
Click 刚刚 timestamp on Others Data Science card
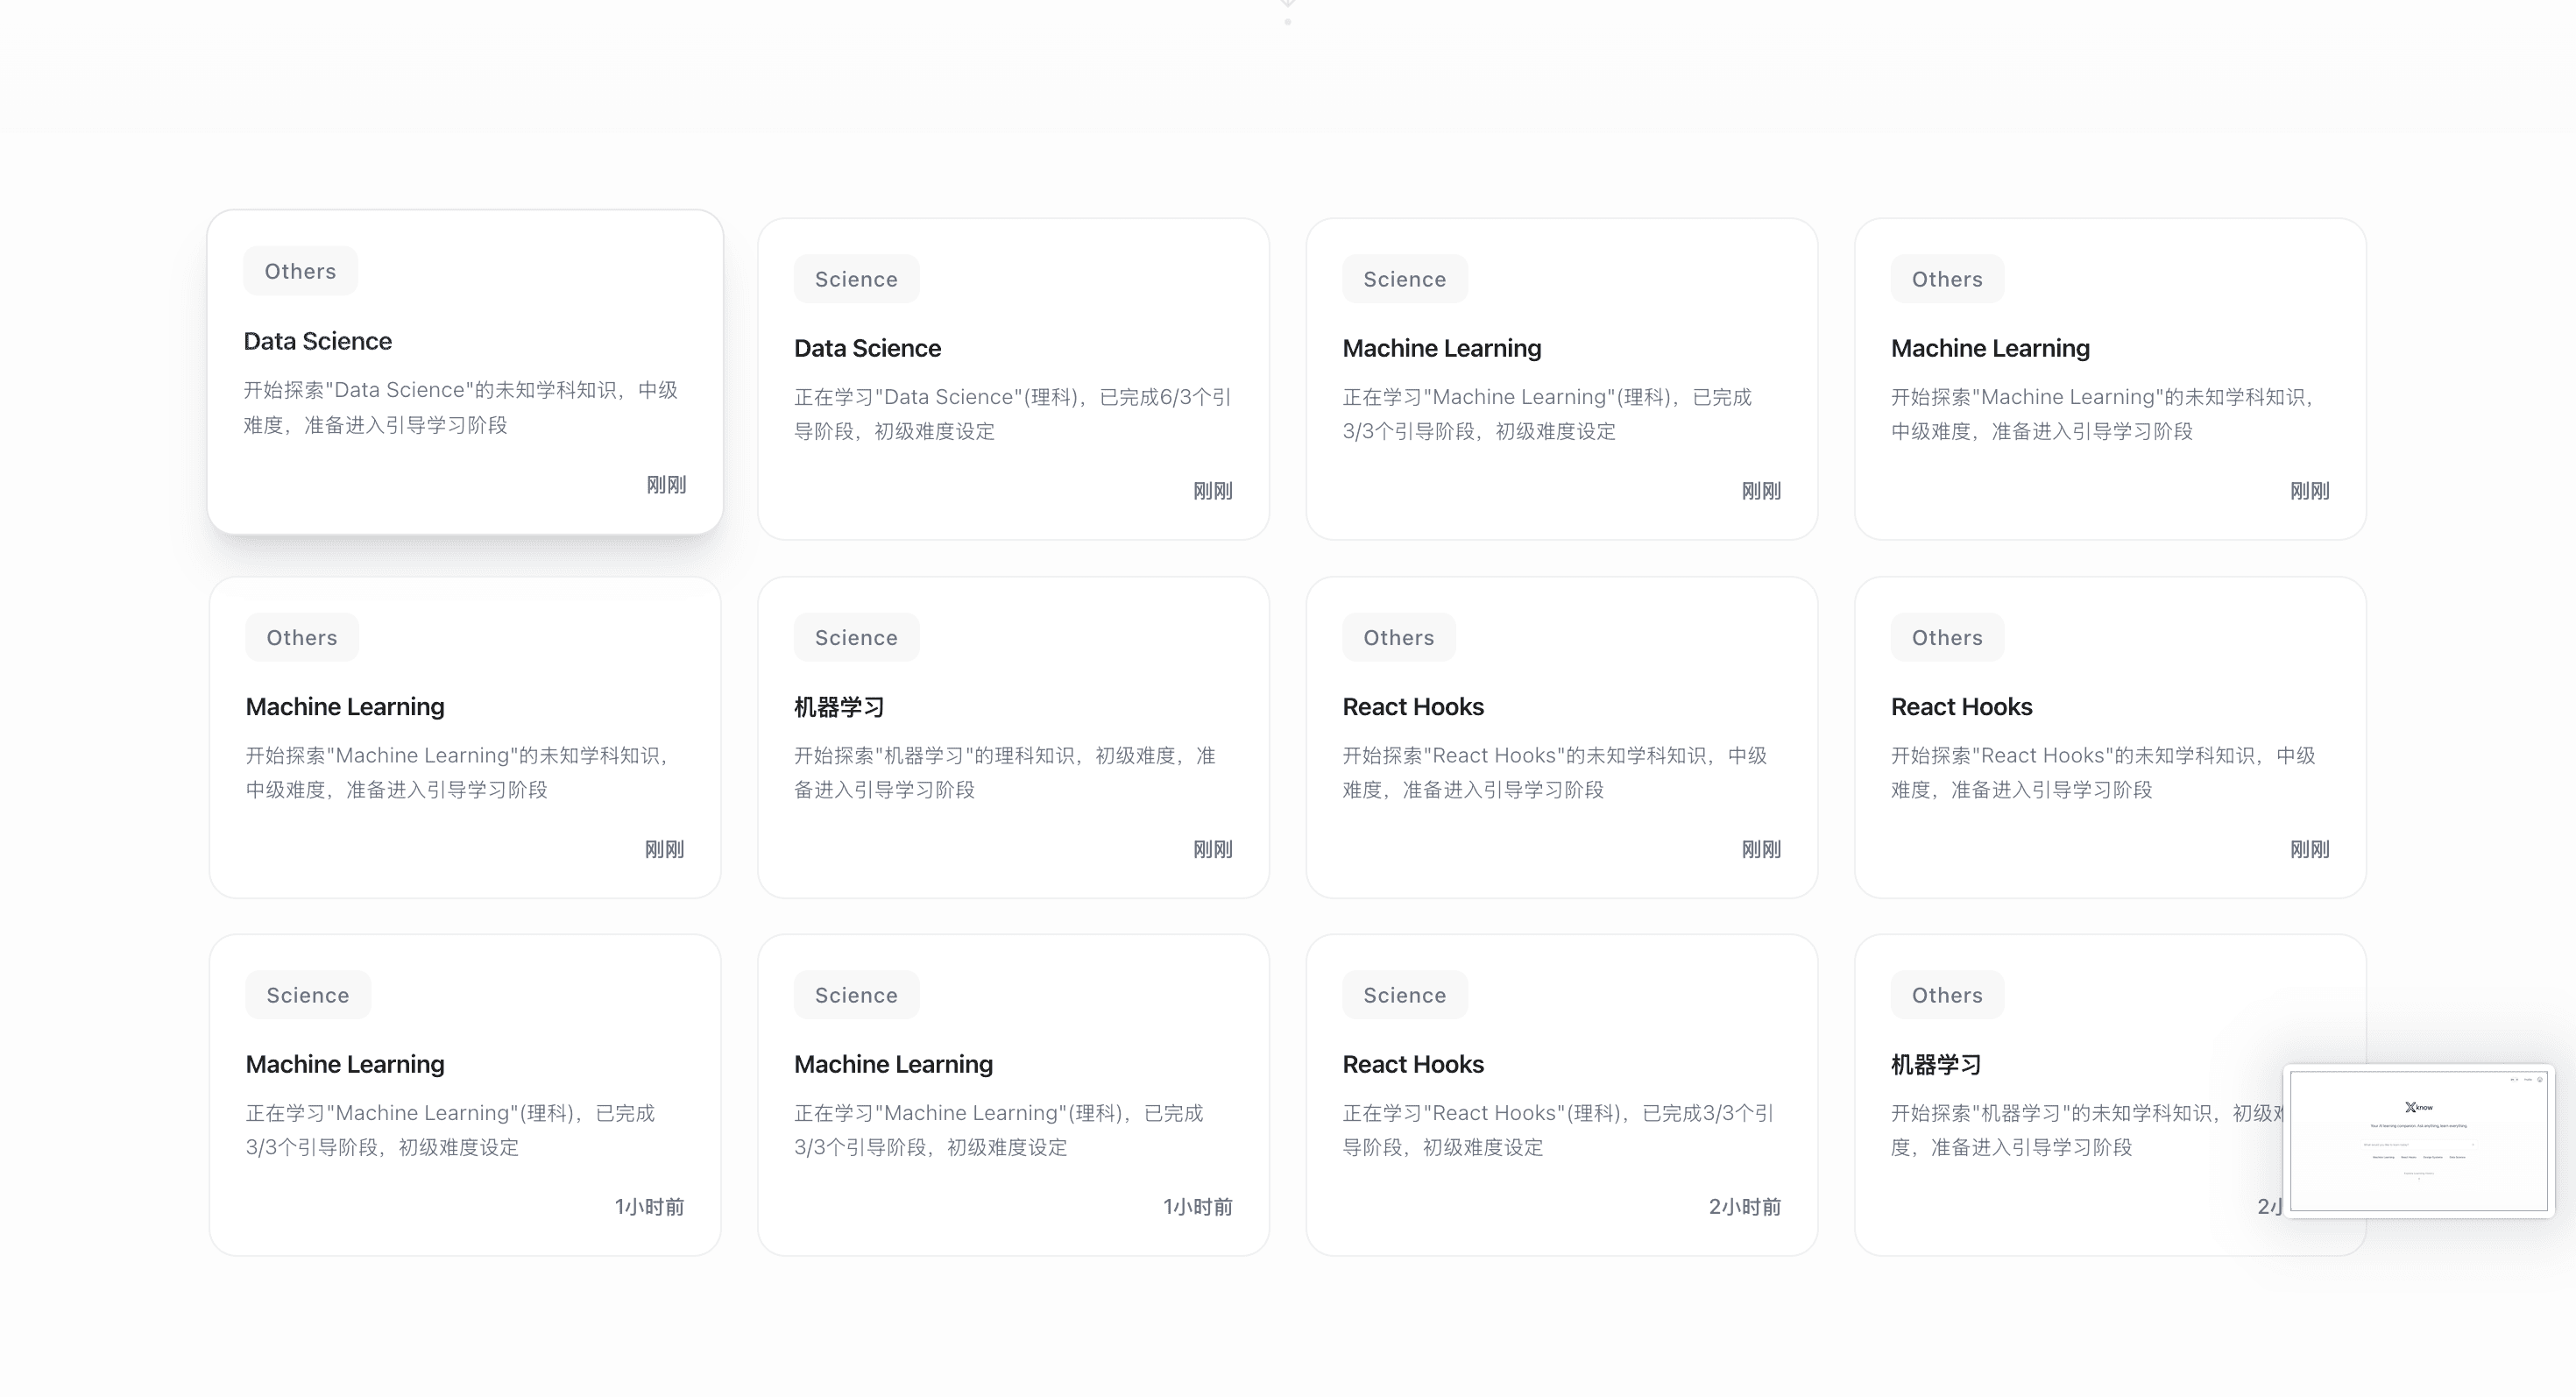click(666, 485)
